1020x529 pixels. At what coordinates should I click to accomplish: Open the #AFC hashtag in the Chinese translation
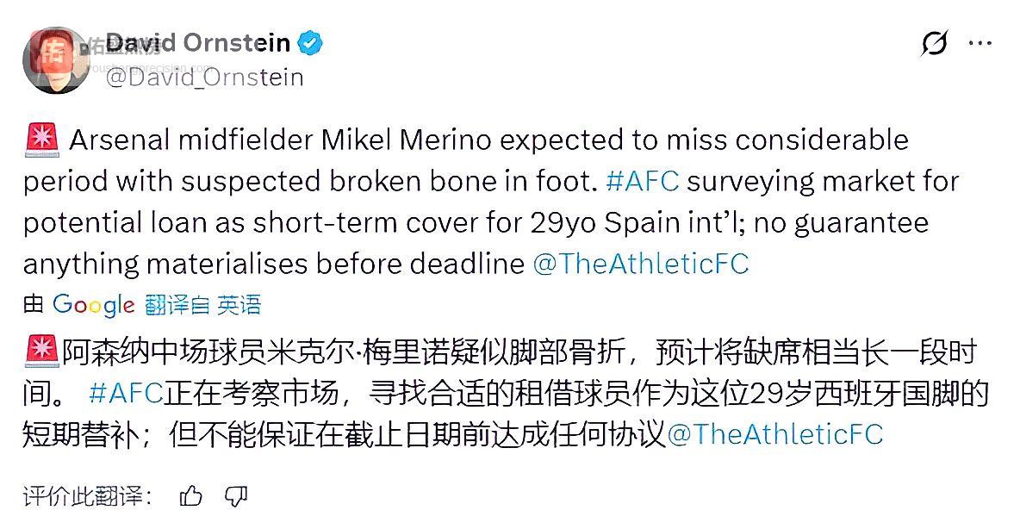coord(125,393)
